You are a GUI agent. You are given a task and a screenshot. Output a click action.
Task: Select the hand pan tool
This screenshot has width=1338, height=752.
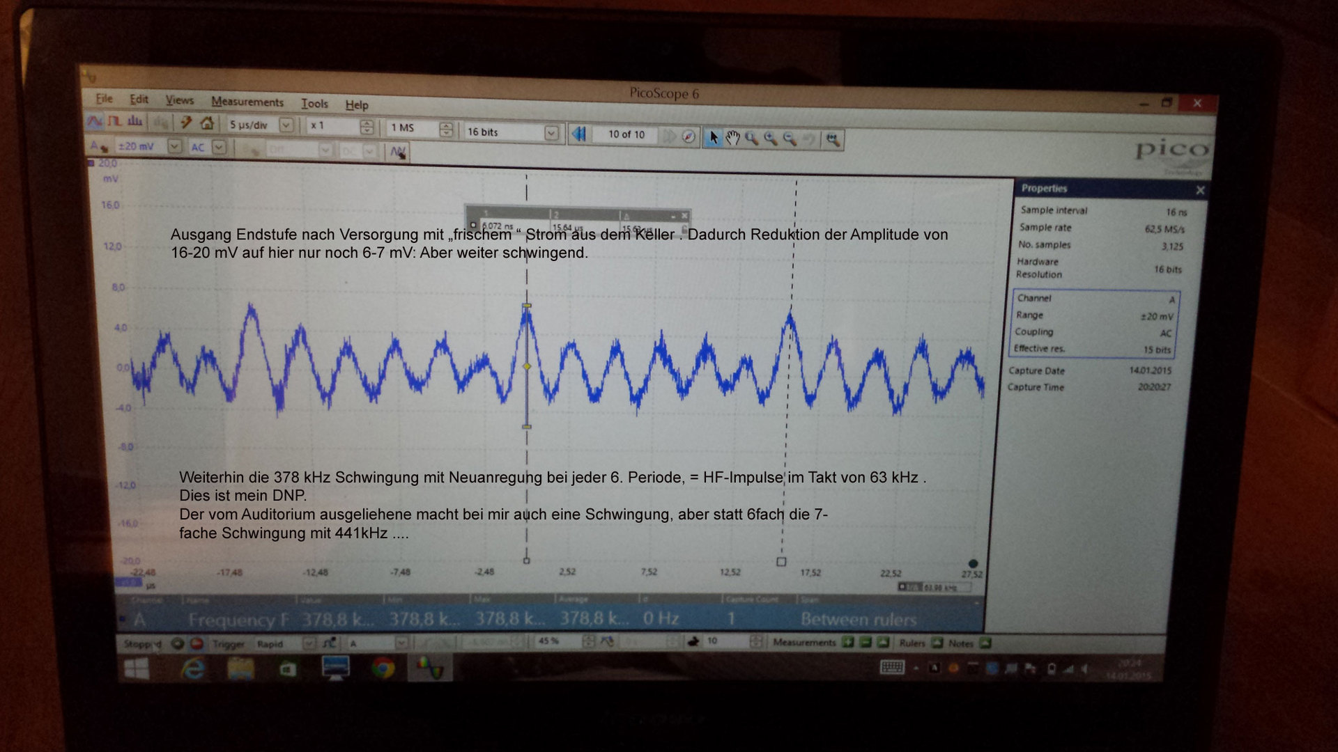point(732,138)
